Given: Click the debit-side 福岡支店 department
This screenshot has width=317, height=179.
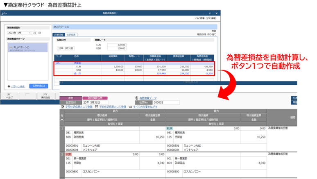Looking at the screenshot, I should (x=79, y=133).
